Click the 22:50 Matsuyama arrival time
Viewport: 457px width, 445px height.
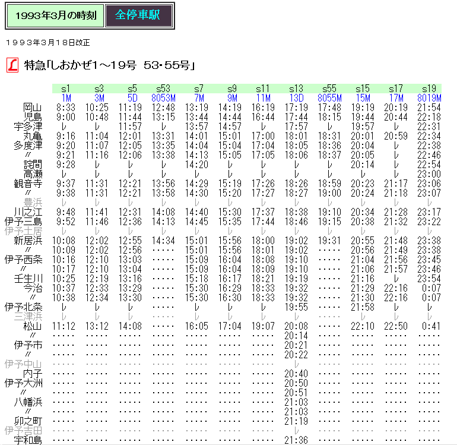point(396,326)
